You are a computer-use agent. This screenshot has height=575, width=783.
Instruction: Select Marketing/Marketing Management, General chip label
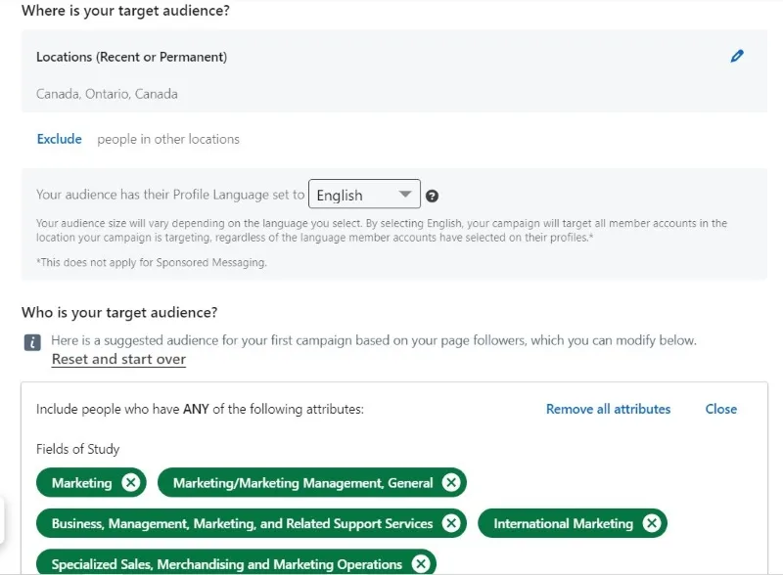click(x=303, y=483)
